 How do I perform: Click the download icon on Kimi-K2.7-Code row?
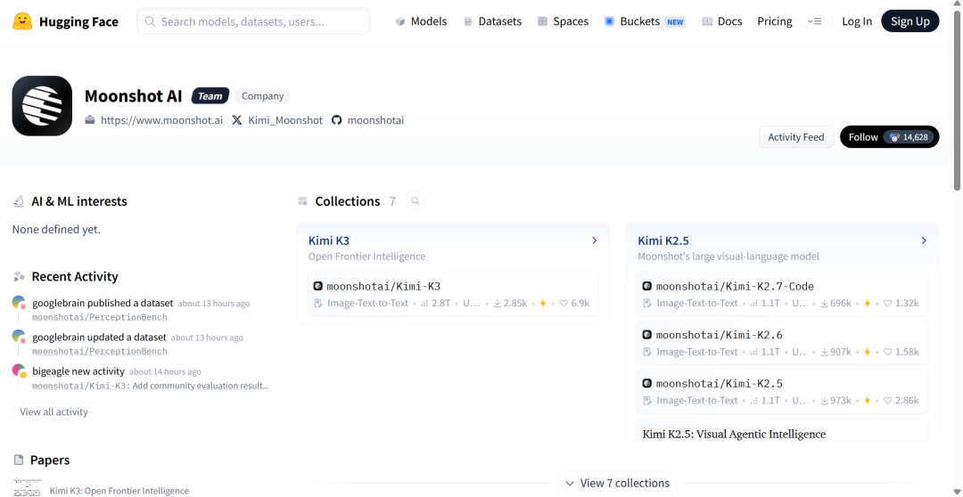825,303
